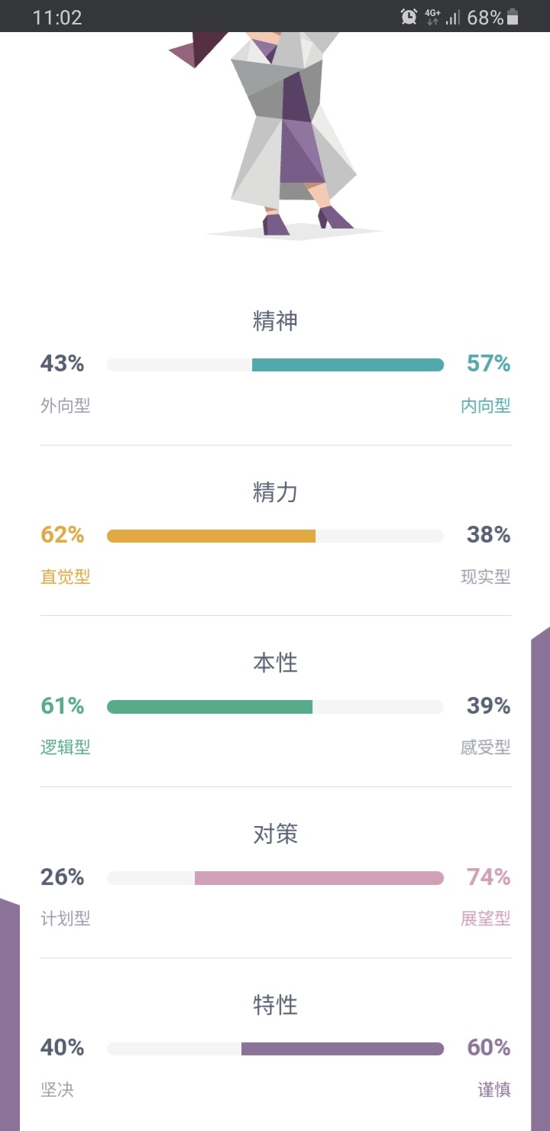This screenshot has height=1131, width=550.
Task: Tap the 坚决 trait label
Action: [x=57, y=1090]
